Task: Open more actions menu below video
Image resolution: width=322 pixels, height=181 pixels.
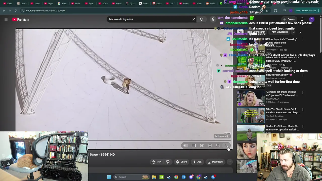Action: click(x=230, y=162)
